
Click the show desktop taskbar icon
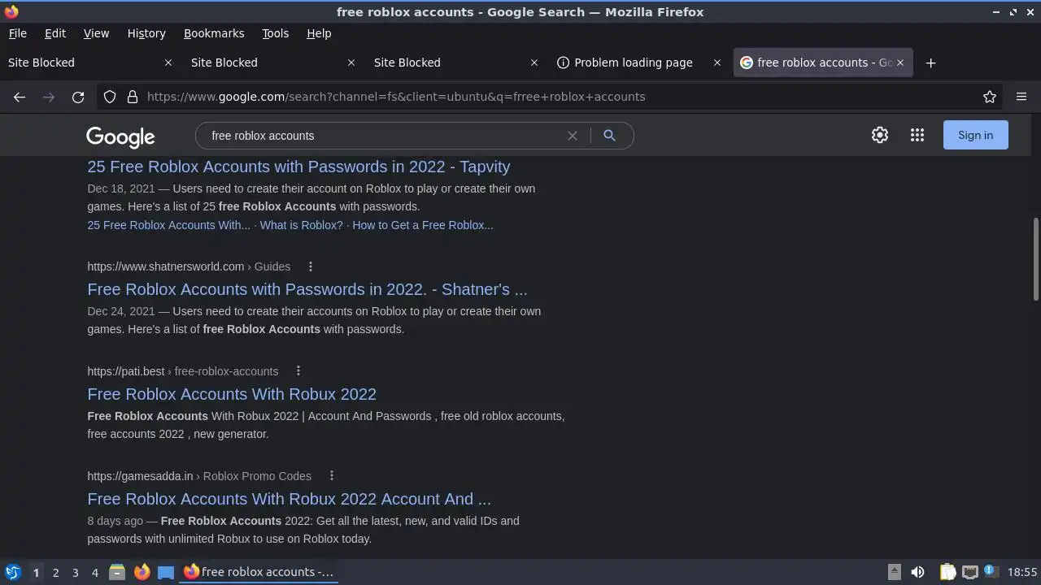pos(166,572)
